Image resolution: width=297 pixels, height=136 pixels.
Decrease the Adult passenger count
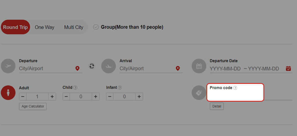point(23,97)
